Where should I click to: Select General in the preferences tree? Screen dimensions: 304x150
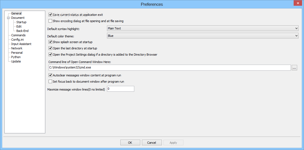[x=16, y=13]
